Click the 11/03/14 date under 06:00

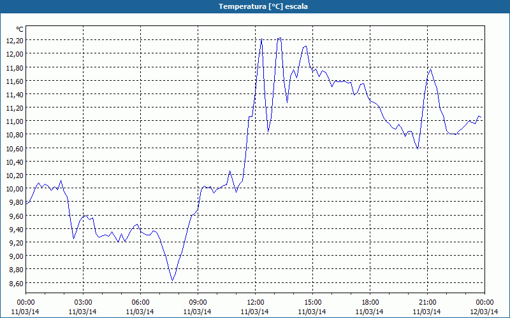click(140, 312)
